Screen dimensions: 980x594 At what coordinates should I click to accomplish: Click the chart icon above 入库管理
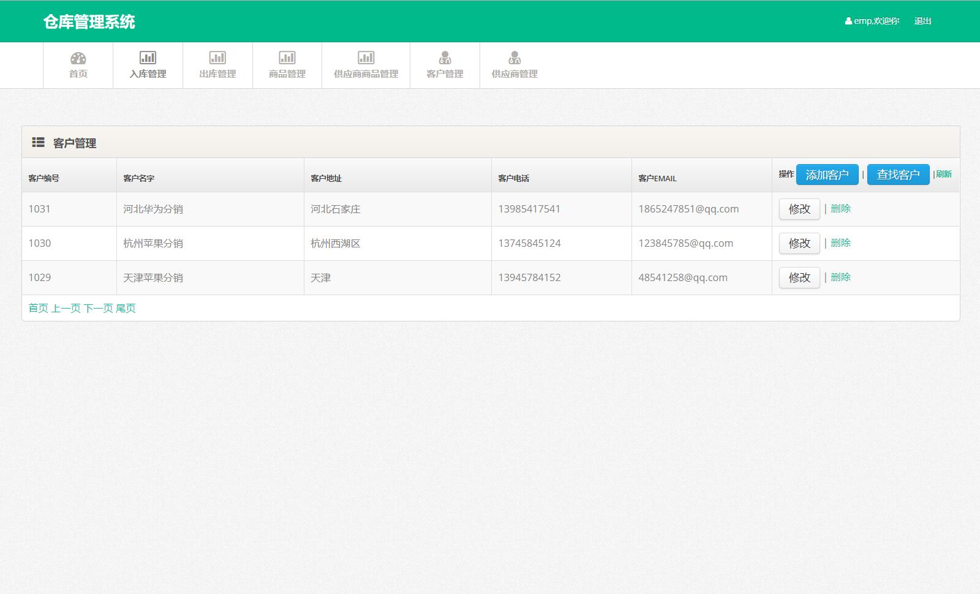148,58
